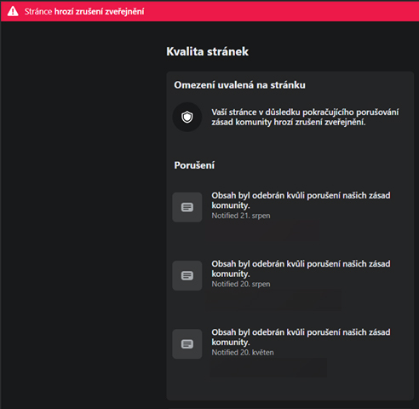Click the 'Notified 20. květen' date label
419x409 pixels.
(243, 353)
